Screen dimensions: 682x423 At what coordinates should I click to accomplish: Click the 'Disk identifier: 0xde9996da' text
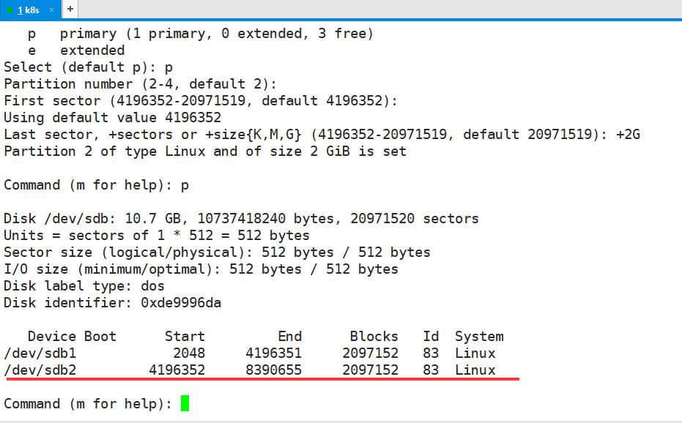(x=114, y=302)
